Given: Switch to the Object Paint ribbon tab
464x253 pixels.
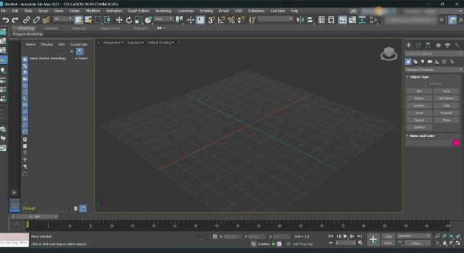Looking at the screenshot, I should click(110, 29).
